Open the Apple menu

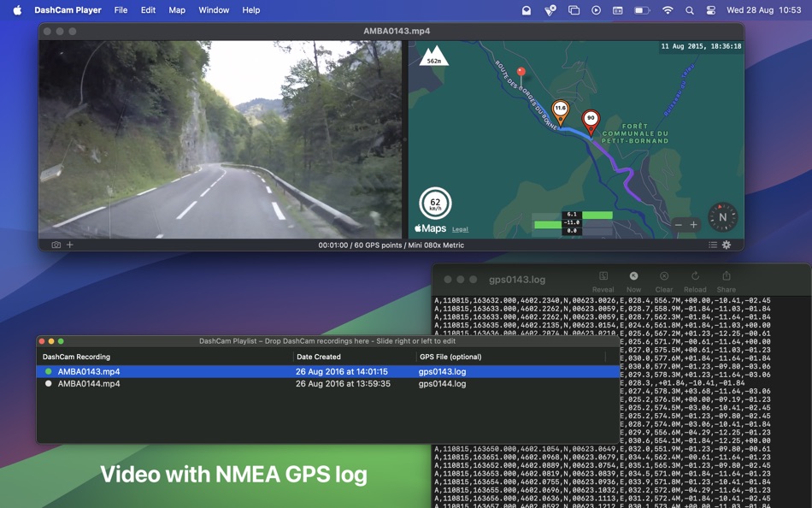(x=17, y=10)
